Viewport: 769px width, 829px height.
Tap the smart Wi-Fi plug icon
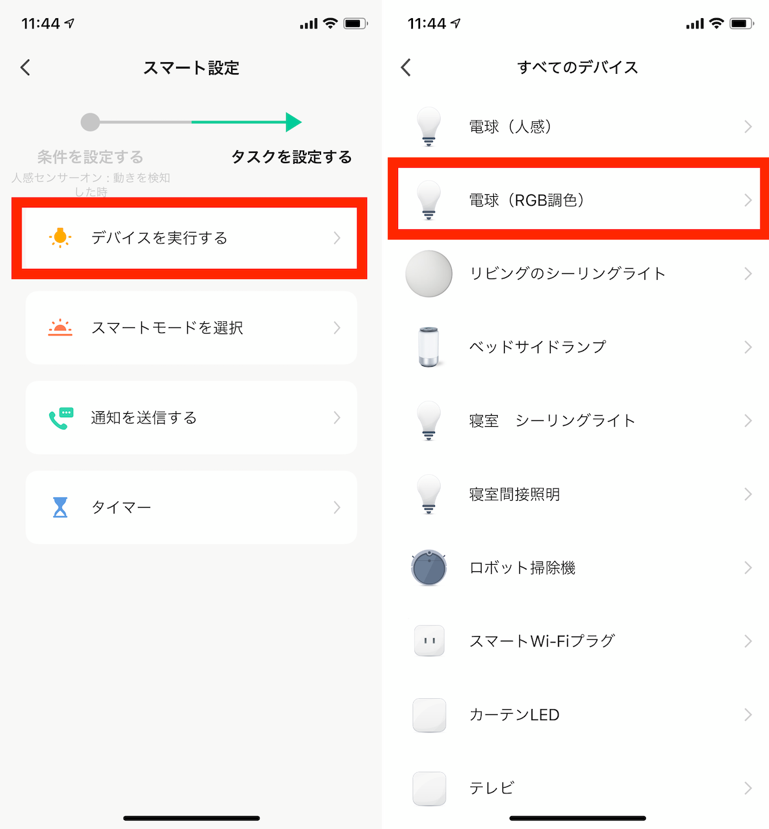tap(429, 641)
